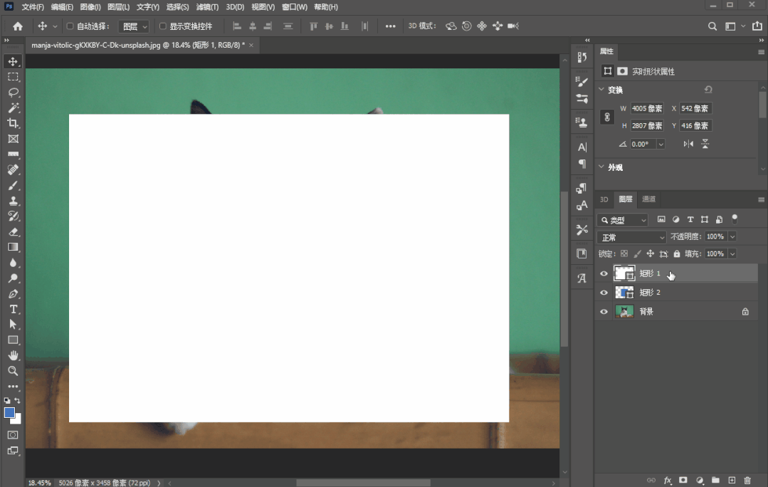The image size is (768, 487).
Task: Select the Dodge tool
Action: click(14, 278)
